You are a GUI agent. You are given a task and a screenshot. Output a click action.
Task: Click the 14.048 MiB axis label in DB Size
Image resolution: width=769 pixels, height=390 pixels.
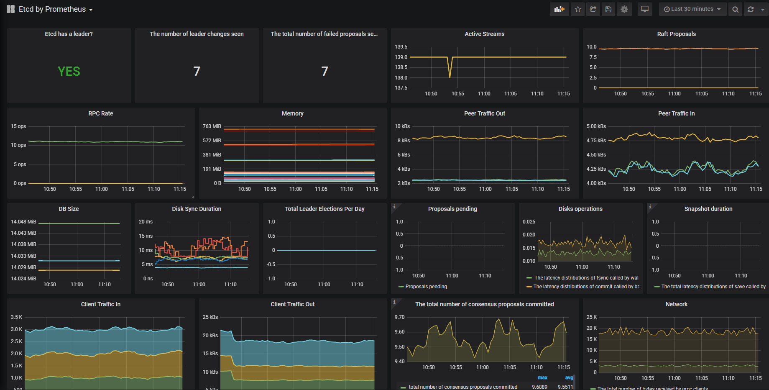23,222
